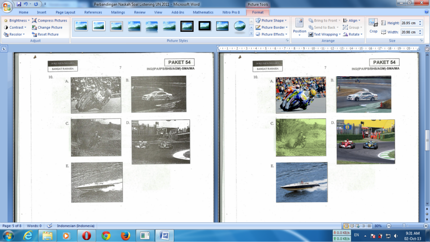Select the Crop tool

[x=373, y=26]
